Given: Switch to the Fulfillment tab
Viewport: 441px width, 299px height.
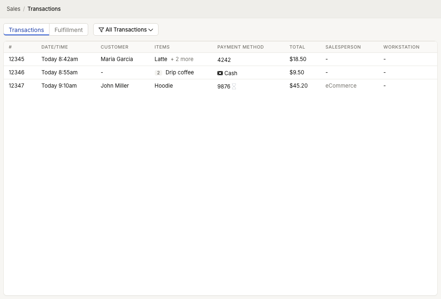Looking at the screenshot, I should click(69, 30).
